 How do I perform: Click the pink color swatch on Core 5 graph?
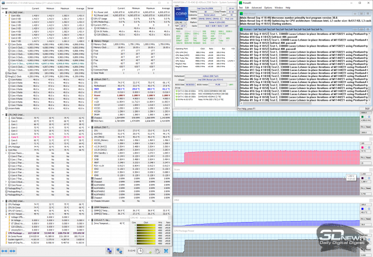362,147
